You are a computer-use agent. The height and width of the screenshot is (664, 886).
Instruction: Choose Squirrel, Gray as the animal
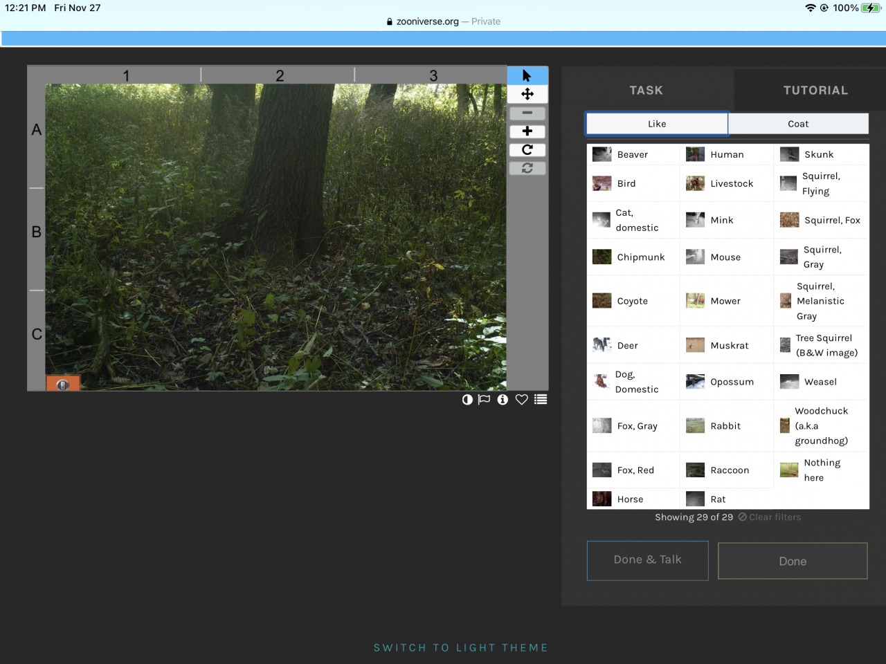[x=821, y=257]
